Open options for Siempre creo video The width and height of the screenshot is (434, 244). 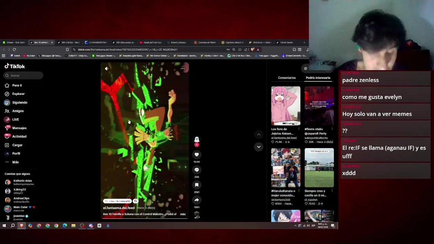[x=332, y=191]
